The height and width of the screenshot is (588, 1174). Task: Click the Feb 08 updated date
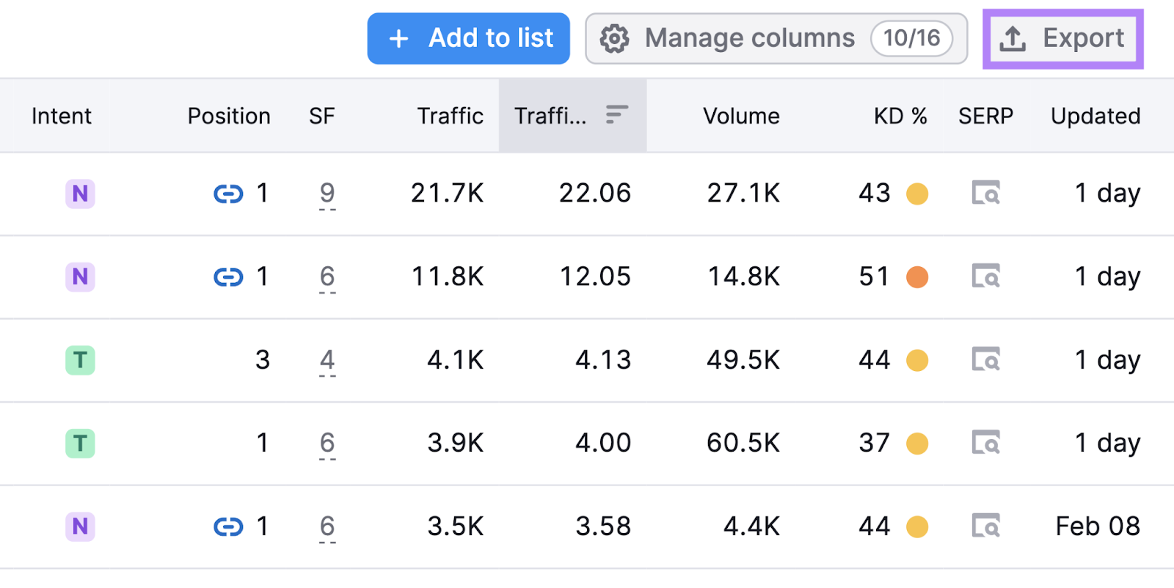click(1098, 526)
